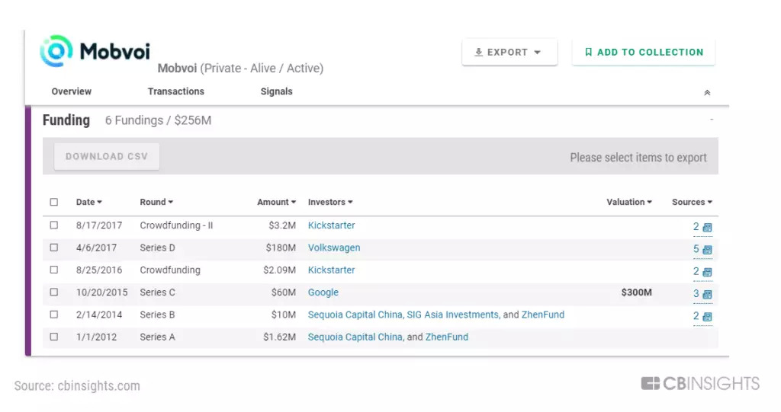Open sources icon for Google Series C row
Image resolution: width=781 pixels, height=412 pixels.
click(x=707, y=295)
